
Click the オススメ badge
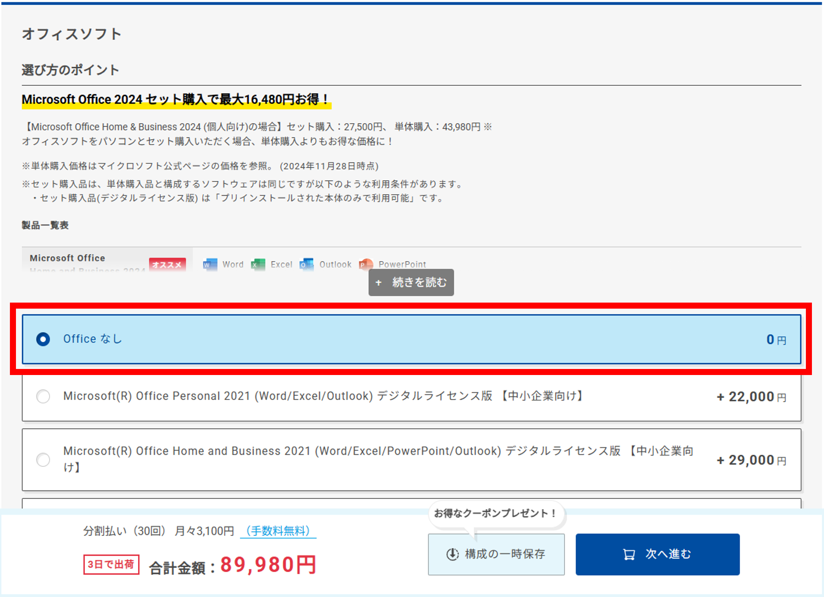[x=167, y=265]
